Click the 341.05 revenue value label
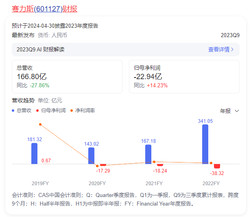This screenshot has height=217, width=251. point(205,121)
